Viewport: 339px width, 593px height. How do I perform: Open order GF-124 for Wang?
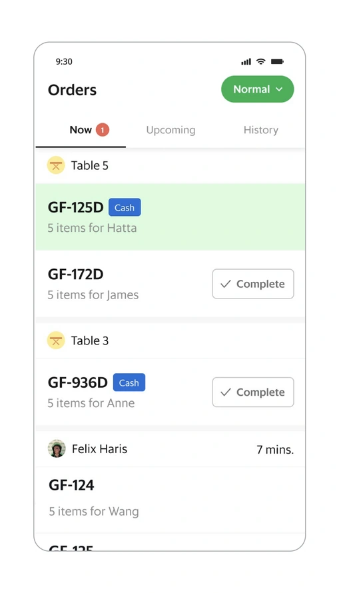tap(170, 500)
